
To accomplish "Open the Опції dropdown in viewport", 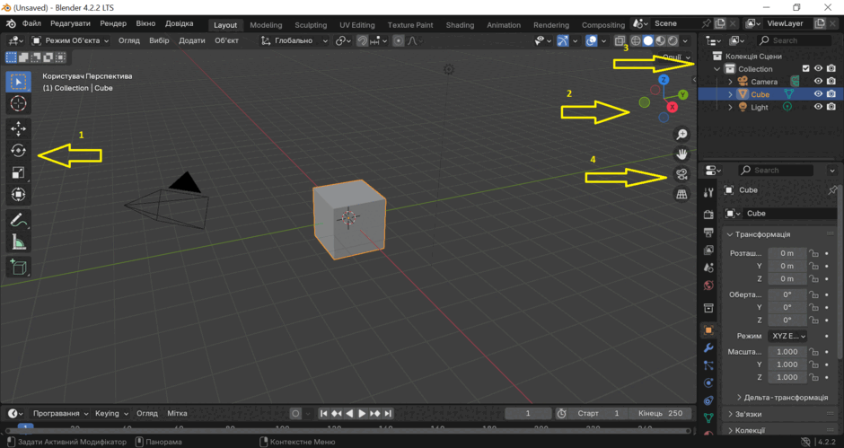I will click(x=675, y=57).
